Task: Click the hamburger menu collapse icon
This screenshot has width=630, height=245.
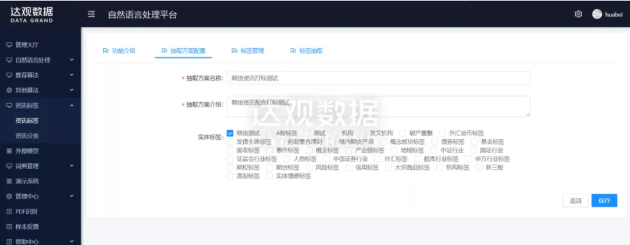Action: [92, 14]
